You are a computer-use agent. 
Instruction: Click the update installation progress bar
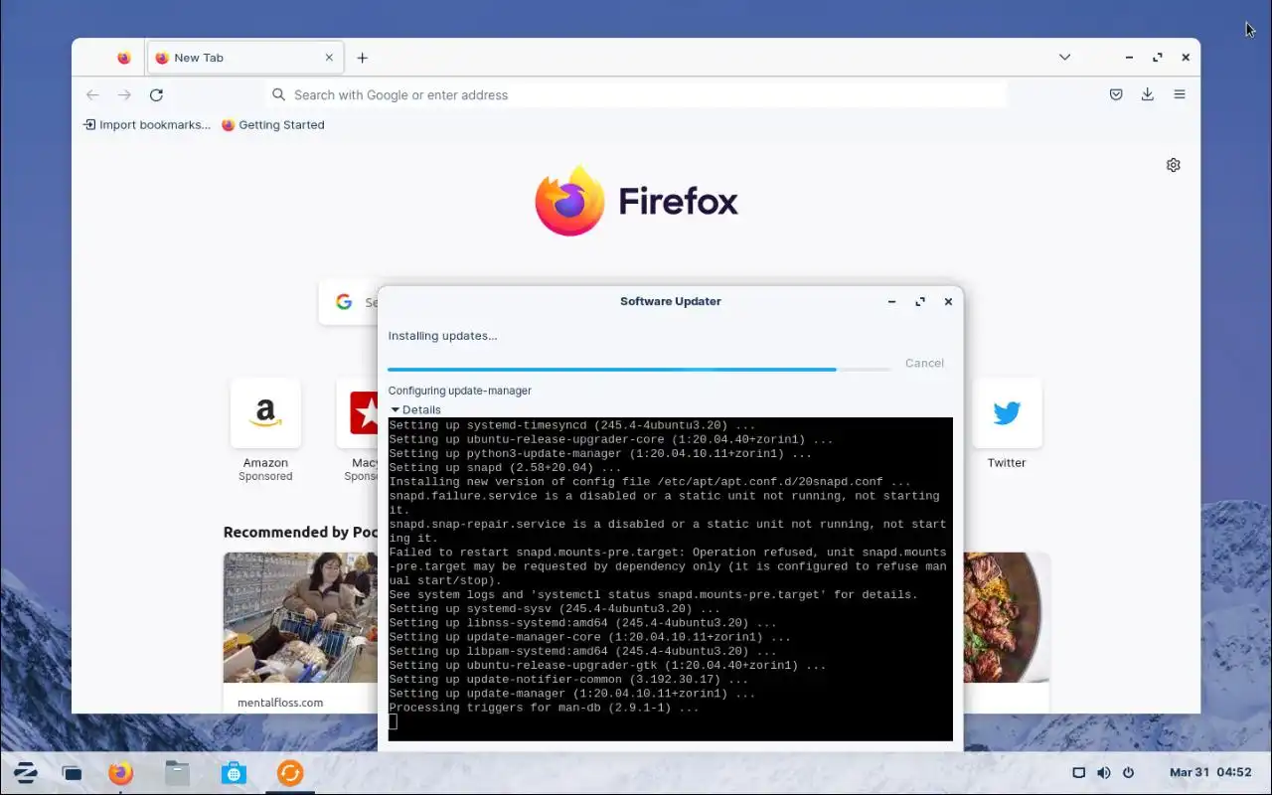tap(639, 369)
